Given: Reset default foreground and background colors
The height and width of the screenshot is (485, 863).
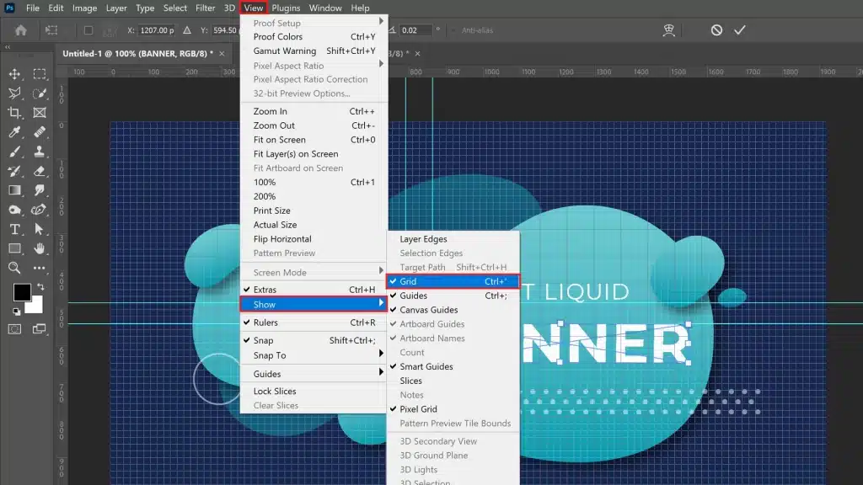Looking at the screenshot, I should click(x=17, y=312).
